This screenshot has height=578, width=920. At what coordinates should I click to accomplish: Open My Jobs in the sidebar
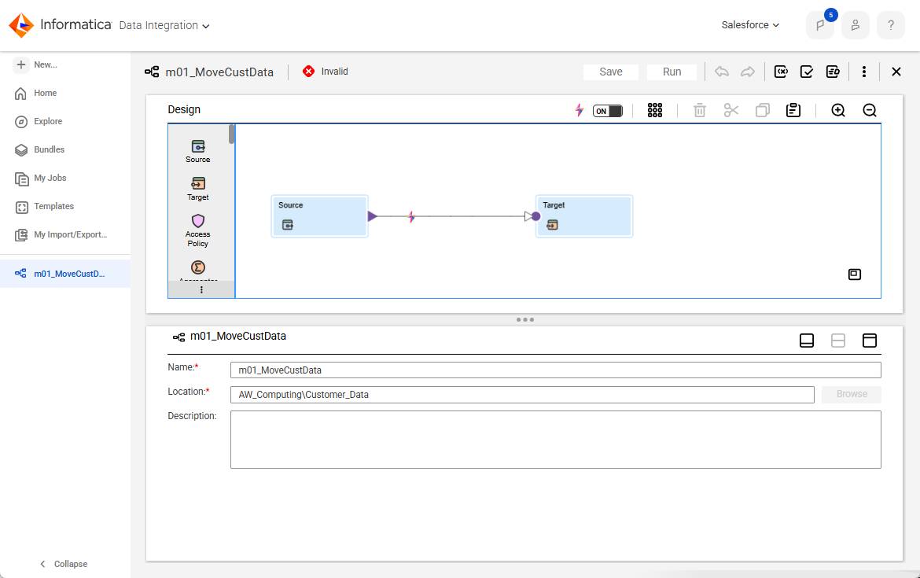click(40, 178)
